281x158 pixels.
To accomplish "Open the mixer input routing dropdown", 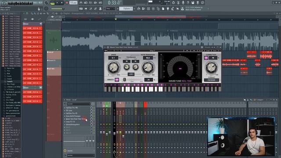I will tap(78, 104).
